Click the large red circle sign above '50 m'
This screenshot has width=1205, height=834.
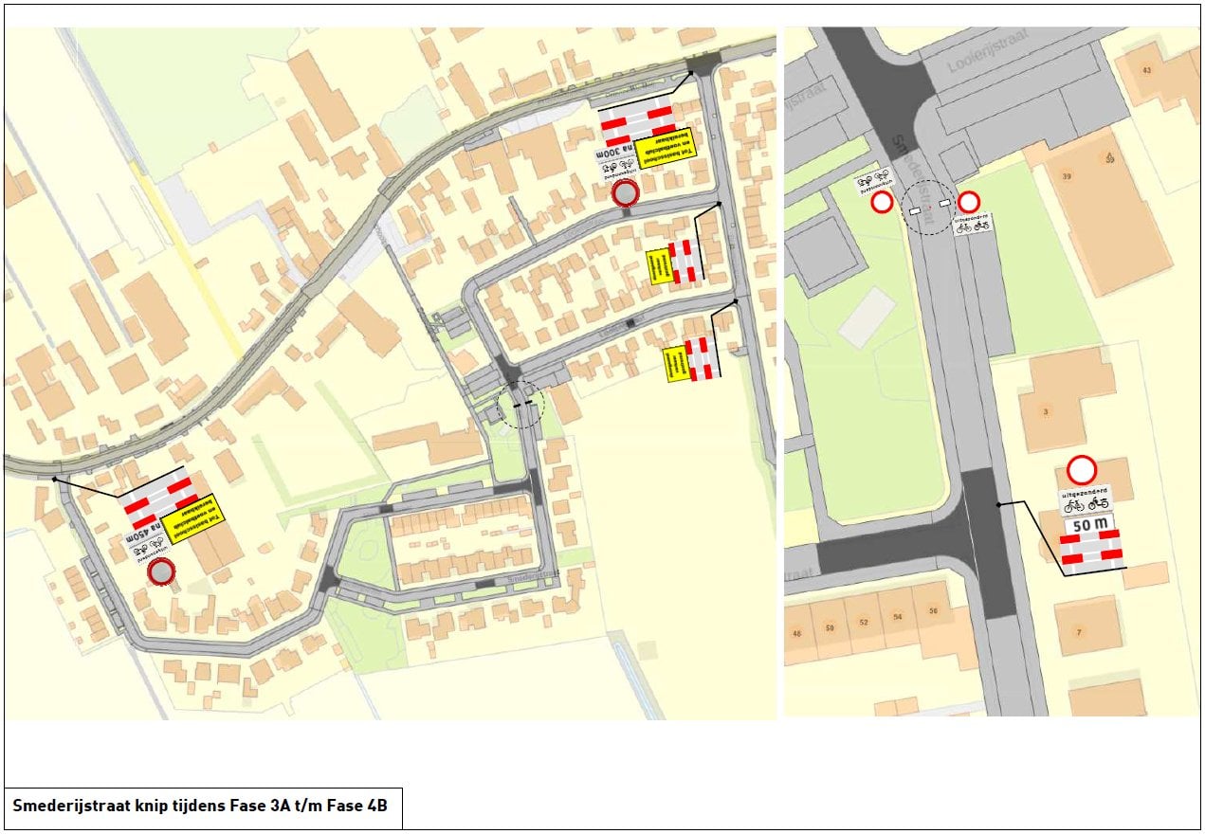click(1082, 470)
